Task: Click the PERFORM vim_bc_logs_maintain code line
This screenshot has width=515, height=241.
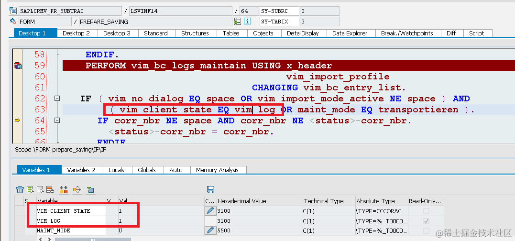Action: pyautogui.click(x=208, y=66)
